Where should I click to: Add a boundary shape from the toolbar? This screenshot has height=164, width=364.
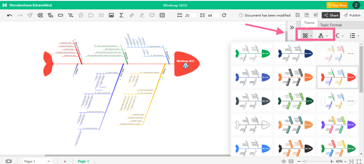[91, 15]
